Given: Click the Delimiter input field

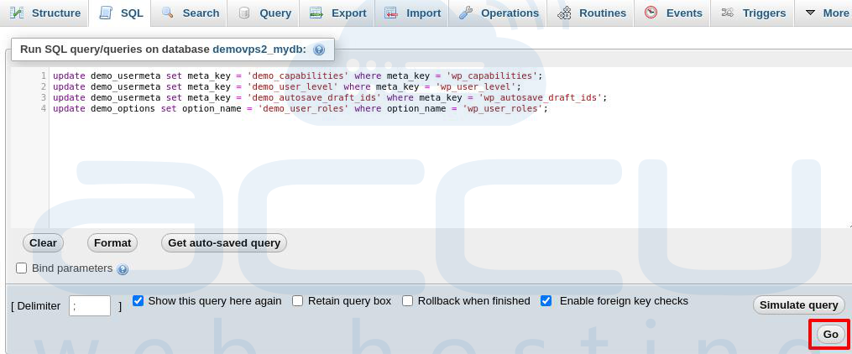Looking at the screenshot, I should (90, 305).
